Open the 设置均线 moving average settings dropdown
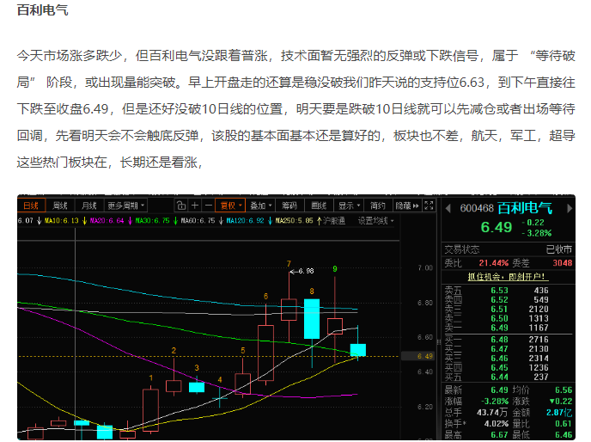This screenshot has height=442, width=591. click(375, 221)
